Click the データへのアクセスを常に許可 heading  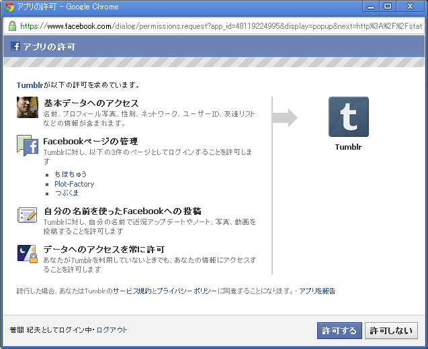pyautogui.click(x=104, y=249)
